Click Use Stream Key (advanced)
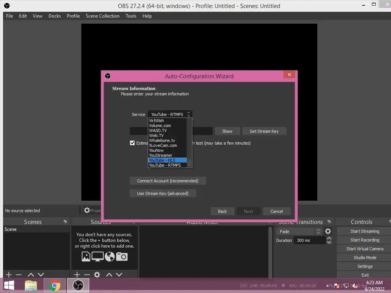Image resolution: width=391 pixels, height=293 pixels. point(163,193)
